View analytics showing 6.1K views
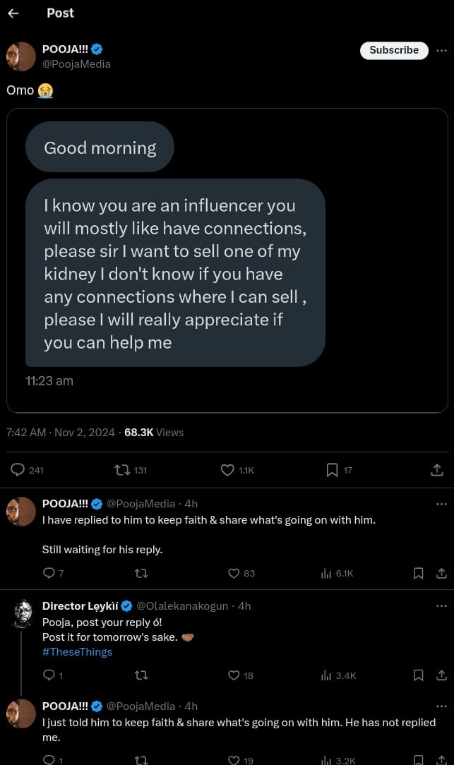This screenshot has height=765, width=454. [x=337, y=573]
